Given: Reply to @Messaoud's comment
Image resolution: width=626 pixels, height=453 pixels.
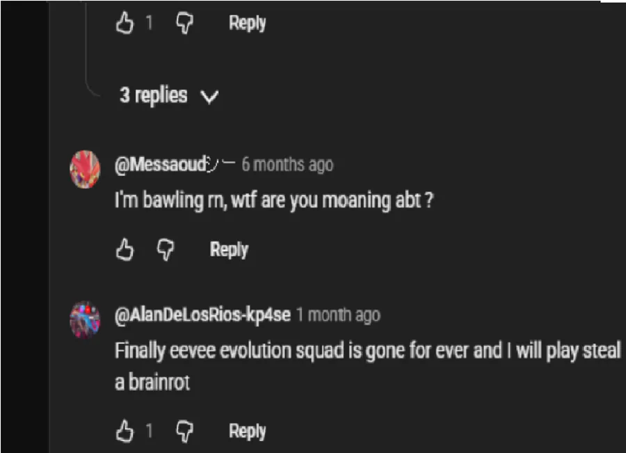Looking at the screenshot, I should 229,249.
